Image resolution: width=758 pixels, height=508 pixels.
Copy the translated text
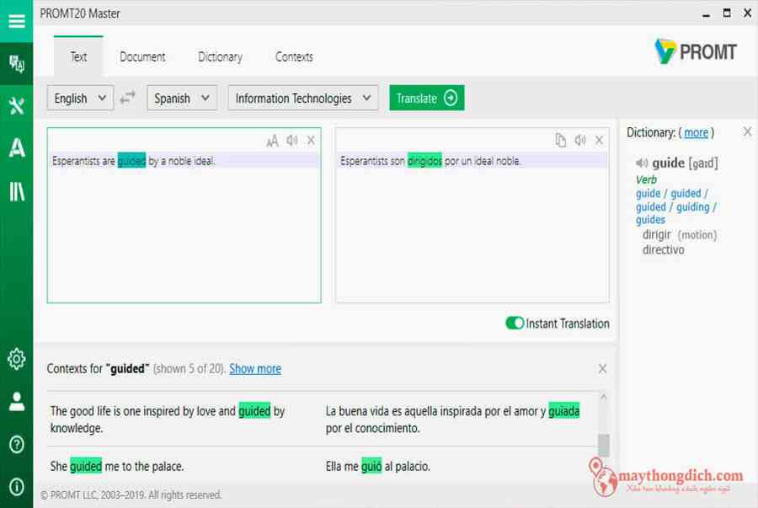(560, 140)
